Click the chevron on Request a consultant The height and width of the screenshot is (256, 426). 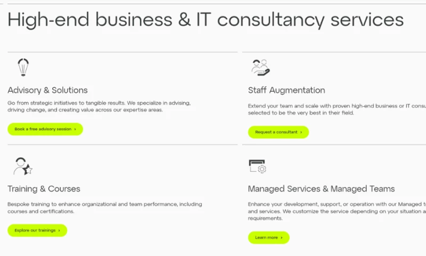[x=301, y=132]
